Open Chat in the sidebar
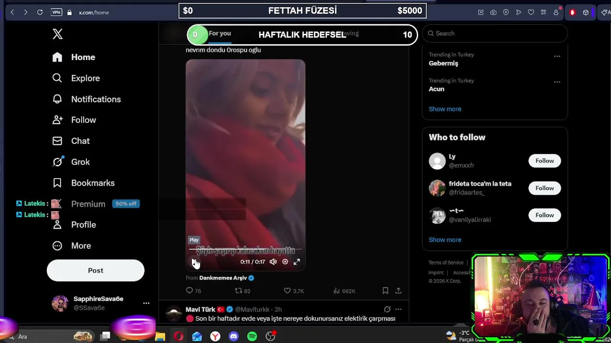Image resolution: width=611 pixels, height=343 pixels. click(71, 141)
